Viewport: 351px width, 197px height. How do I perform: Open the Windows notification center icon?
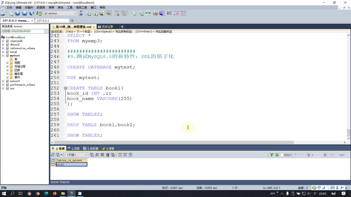343,193
